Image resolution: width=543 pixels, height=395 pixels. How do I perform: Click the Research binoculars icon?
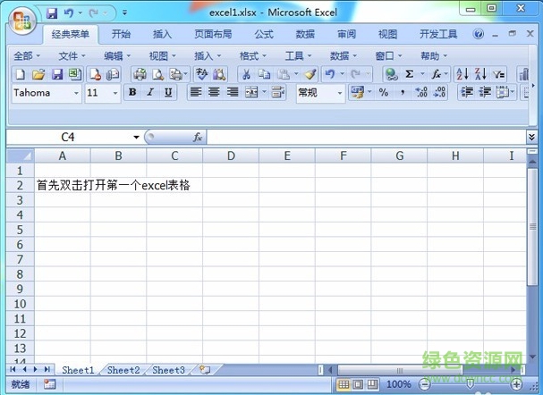pyautogui.click(x=219, y=74)
